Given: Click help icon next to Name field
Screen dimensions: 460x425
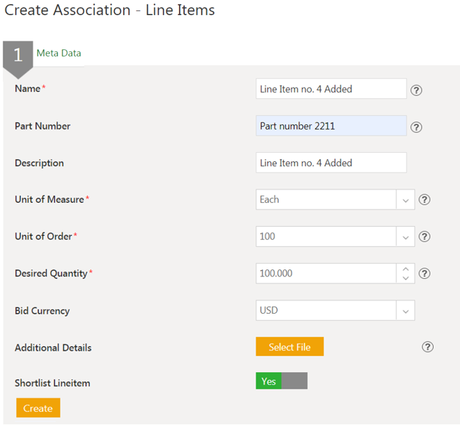Looking at the screenshot, I should point(416,90).
